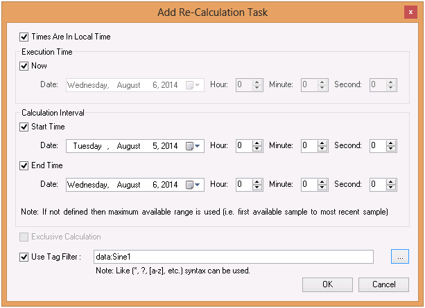Increase End Time Hour with up arrow
The height and width of the screenshot is (308, 425).
coord(257,182)
